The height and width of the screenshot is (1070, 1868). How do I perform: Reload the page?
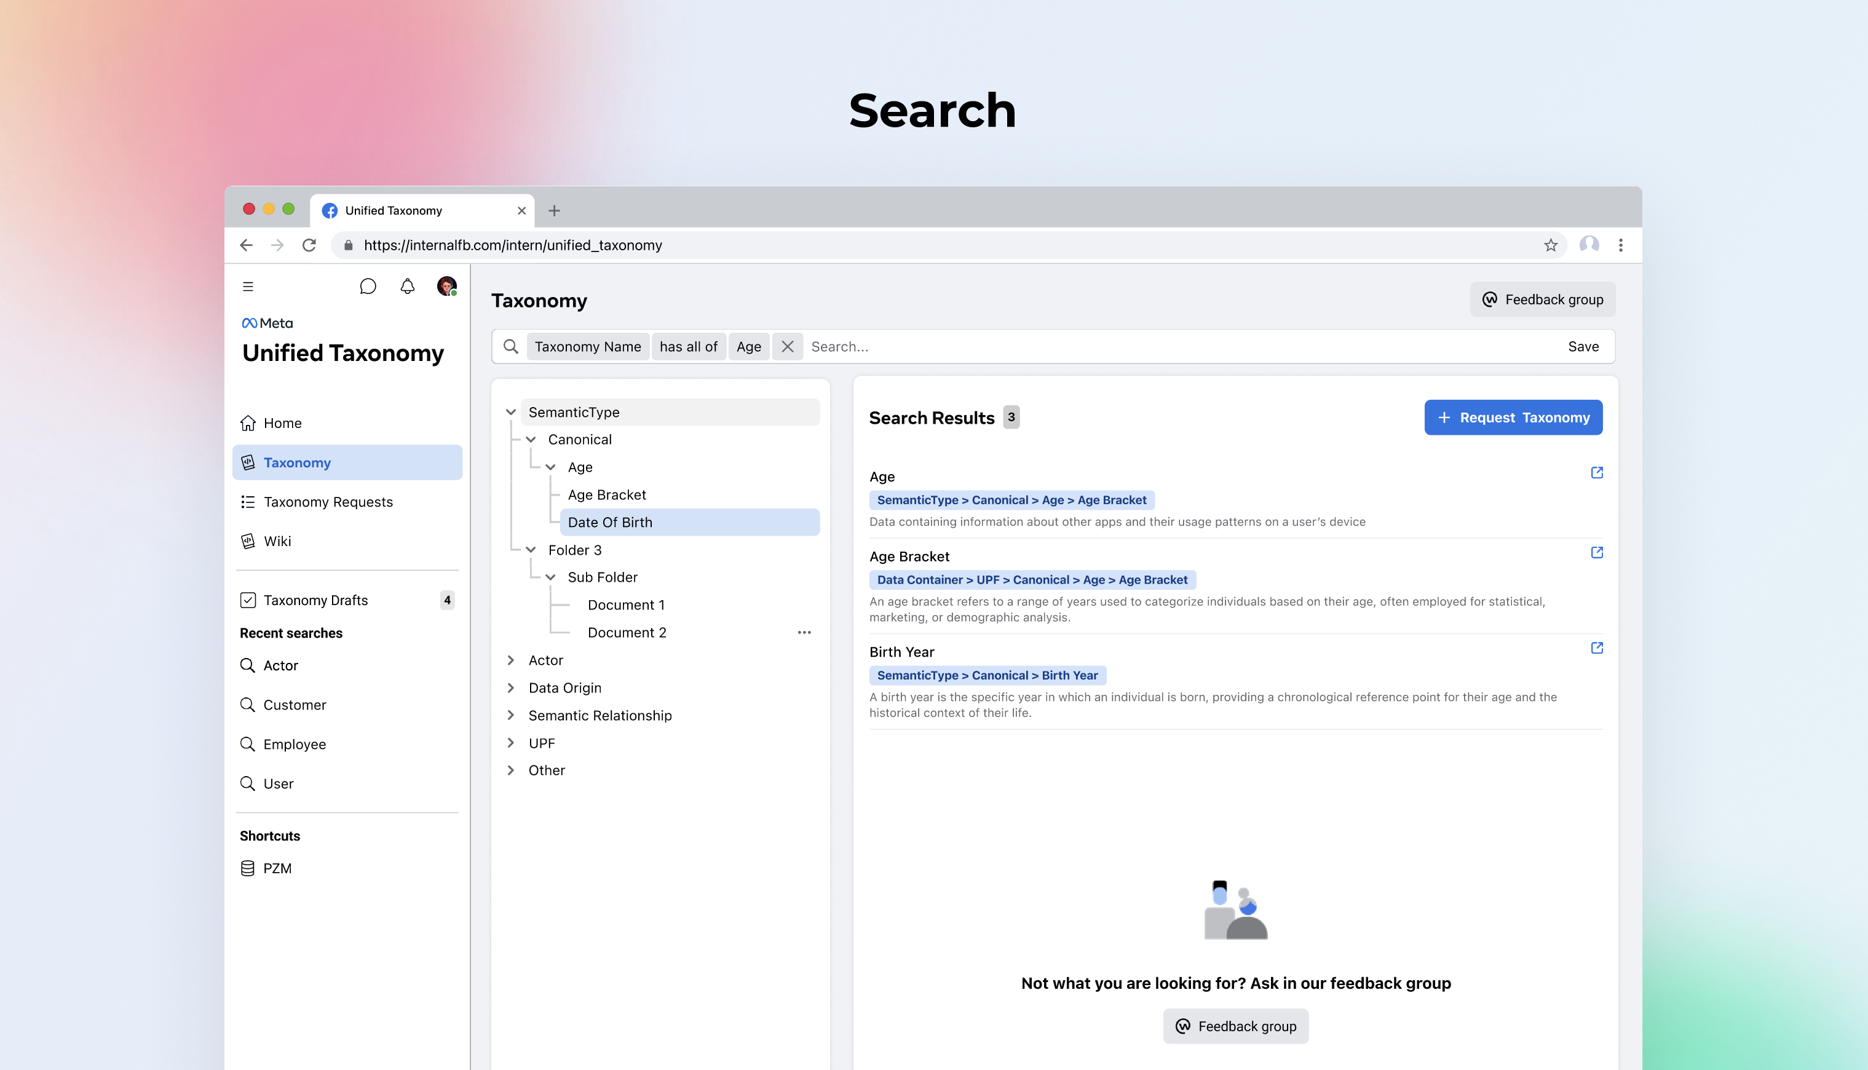pyautogui.click(x=309, y=245)
